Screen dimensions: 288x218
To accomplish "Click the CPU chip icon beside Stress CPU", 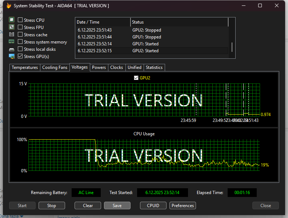I will pos(12,20).
